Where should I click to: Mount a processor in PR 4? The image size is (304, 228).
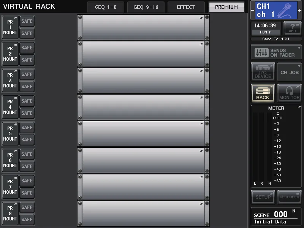[10, 107]
